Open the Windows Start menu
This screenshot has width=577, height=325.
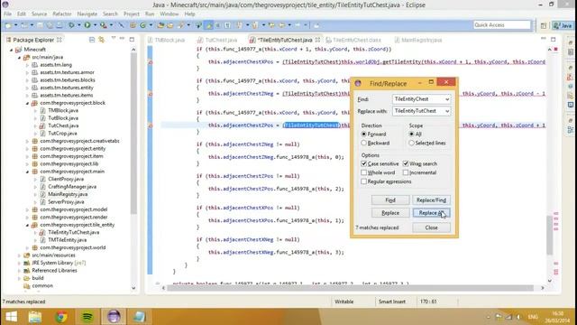(11, 317)
